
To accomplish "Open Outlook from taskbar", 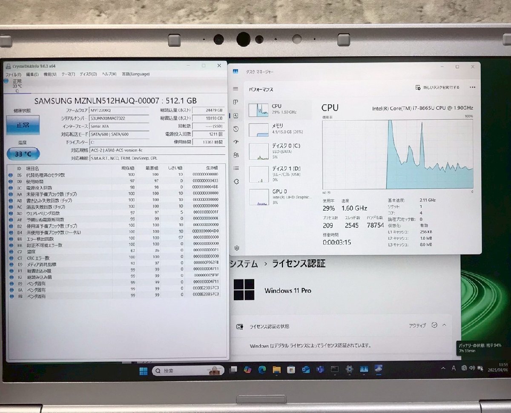I will coord(306,370).
